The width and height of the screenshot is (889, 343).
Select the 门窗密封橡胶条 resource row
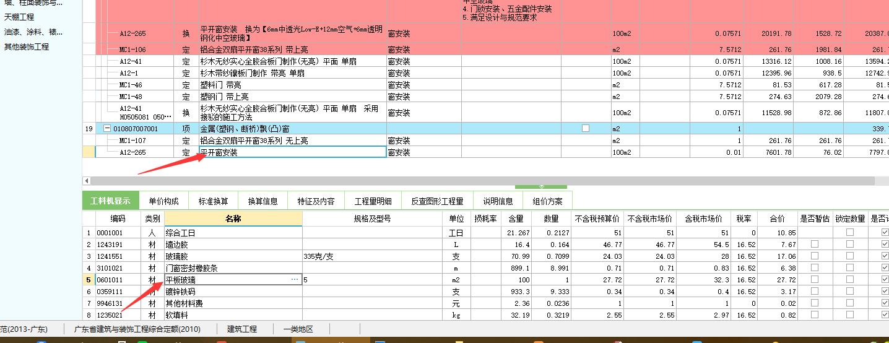click(485, 268)
